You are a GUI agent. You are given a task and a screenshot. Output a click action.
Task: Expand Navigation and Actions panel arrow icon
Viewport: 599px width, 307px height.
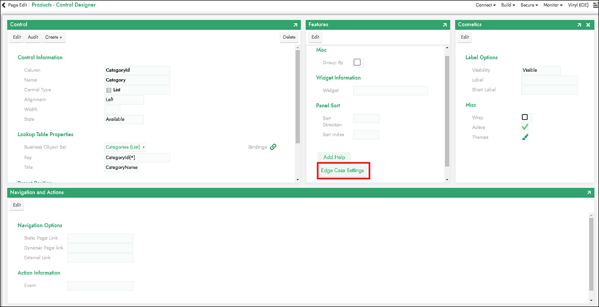[x=590, y=192]
